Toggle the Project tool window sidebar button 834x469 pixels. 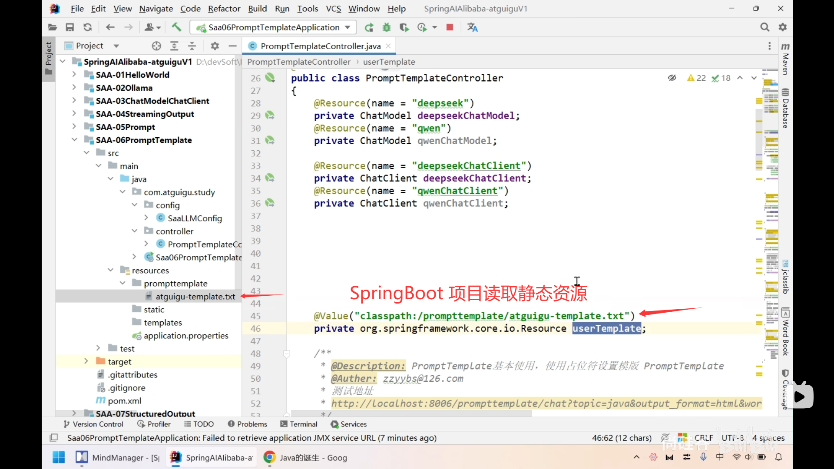tap(49, 57)
